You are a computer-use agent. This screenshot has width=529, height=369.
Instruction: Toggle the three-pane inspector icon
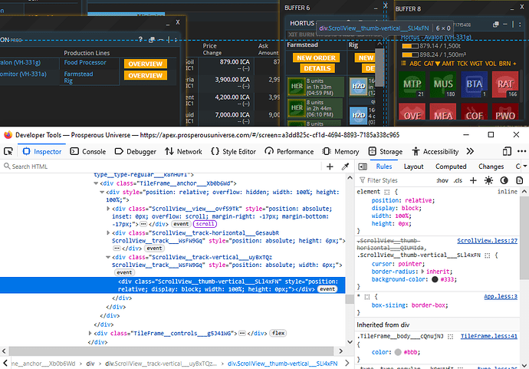point(363,166)
